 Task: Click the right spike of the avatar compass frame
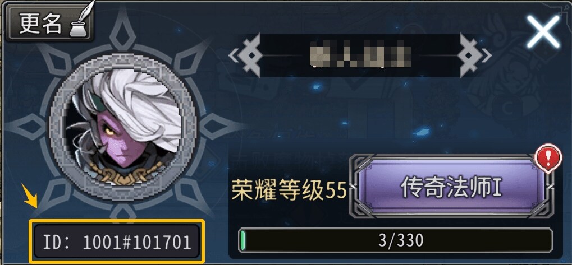222,127
